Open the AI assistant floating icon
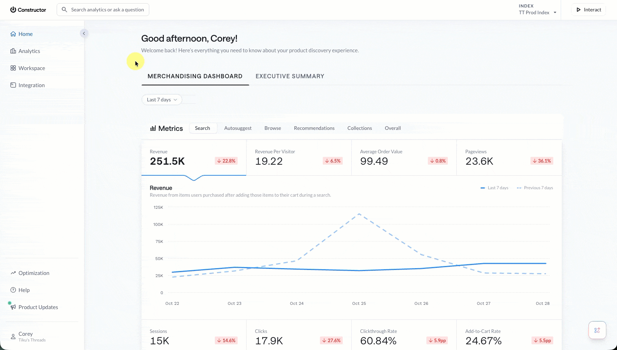This screenshot has height=350, width=617. point(597,330)
